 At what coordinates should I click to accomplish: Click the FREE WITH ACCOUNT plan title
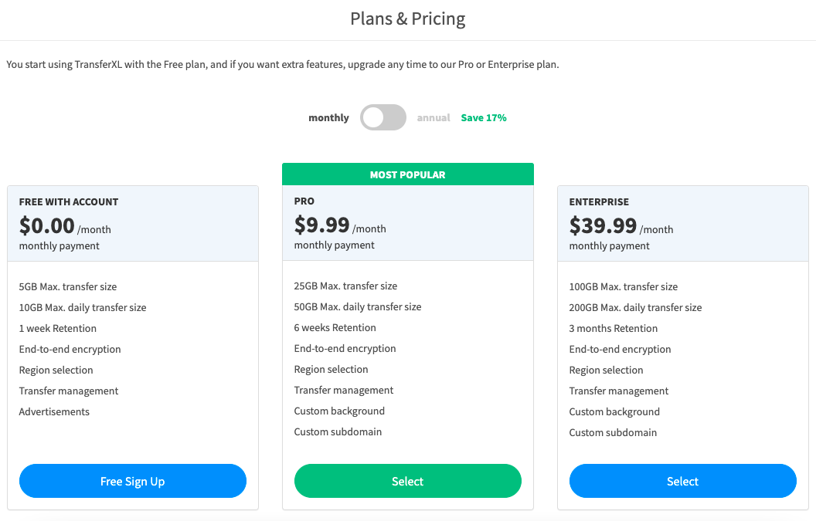click(x=69, y=202)
